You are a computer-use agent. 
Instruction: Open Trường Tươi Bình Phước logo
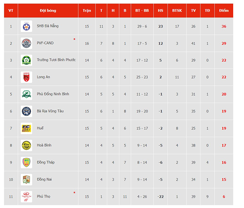tap(27, 60)
